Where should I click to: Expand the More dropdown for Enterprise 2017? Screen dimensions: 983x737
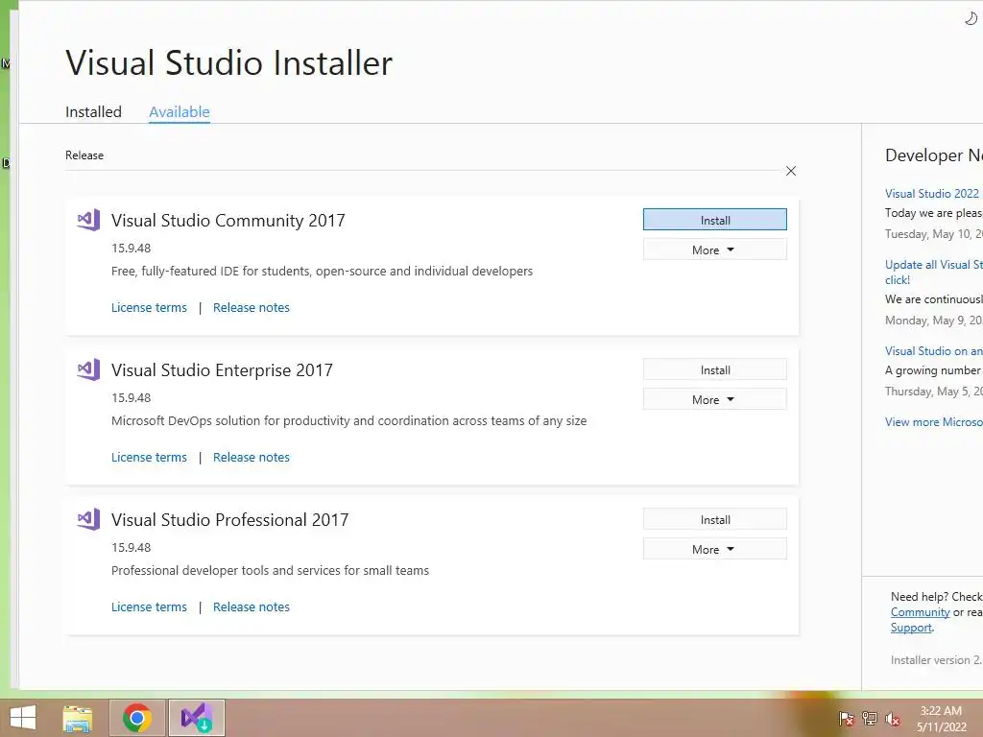714,400
